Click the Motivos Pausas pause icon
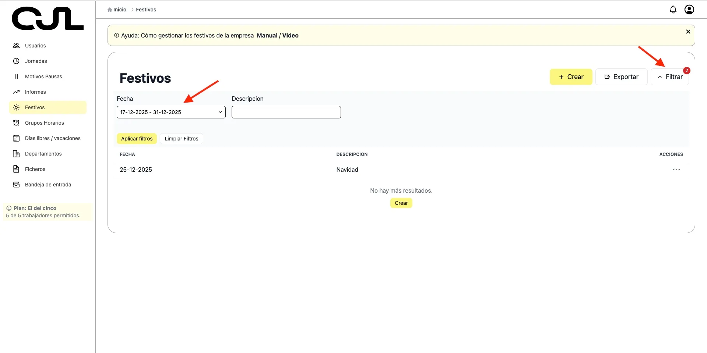This screenshot has height=353, width=707. pos(16,76)
